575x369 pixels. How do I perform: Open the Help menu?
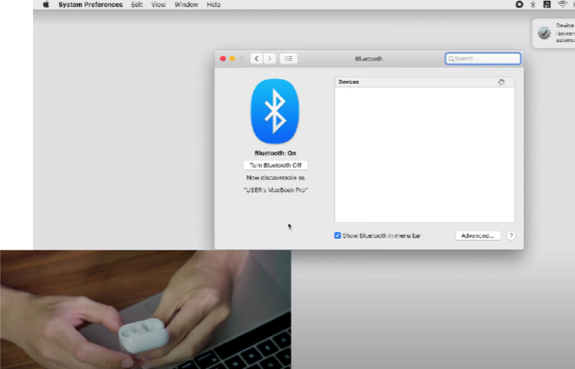click(x=213, y=4)
